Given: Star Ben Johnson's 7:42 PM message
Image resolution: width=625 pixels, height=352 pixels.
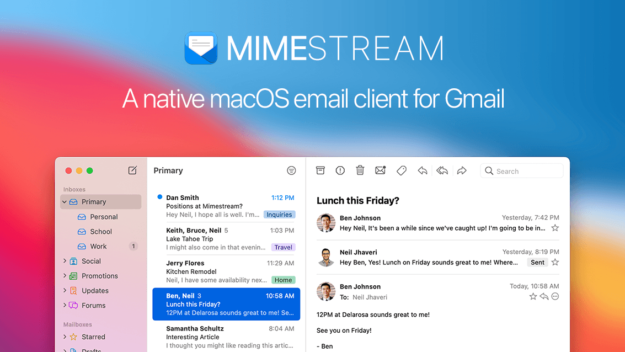Looking at the screenshot, I should click(x=555, y=228).
